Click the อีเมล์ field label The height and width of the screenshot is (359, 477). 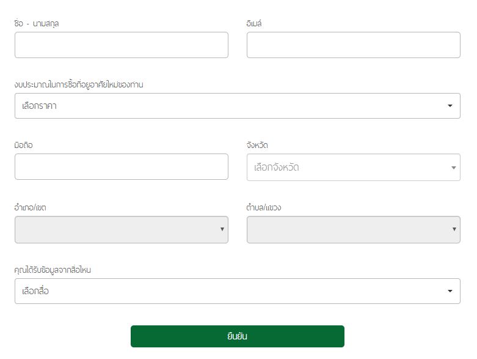[253, 23]
